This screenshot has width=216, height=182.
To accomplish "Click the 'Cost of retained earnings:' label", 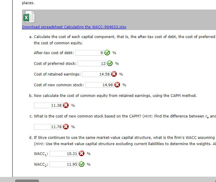I will tap(57, 74).
